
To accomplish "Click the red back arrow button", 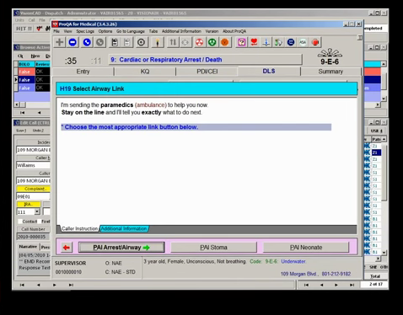I will (67, 248).
